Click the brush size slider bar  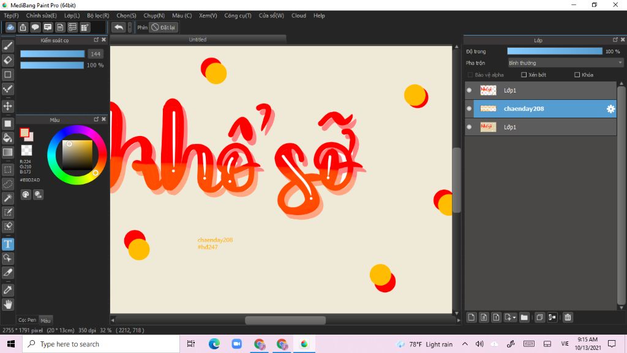[53, 54]
